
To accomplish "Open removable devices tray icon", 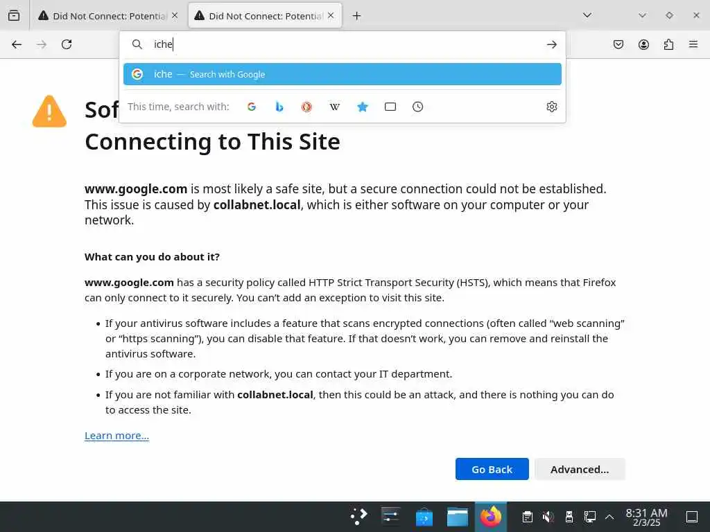I will 569,517.
